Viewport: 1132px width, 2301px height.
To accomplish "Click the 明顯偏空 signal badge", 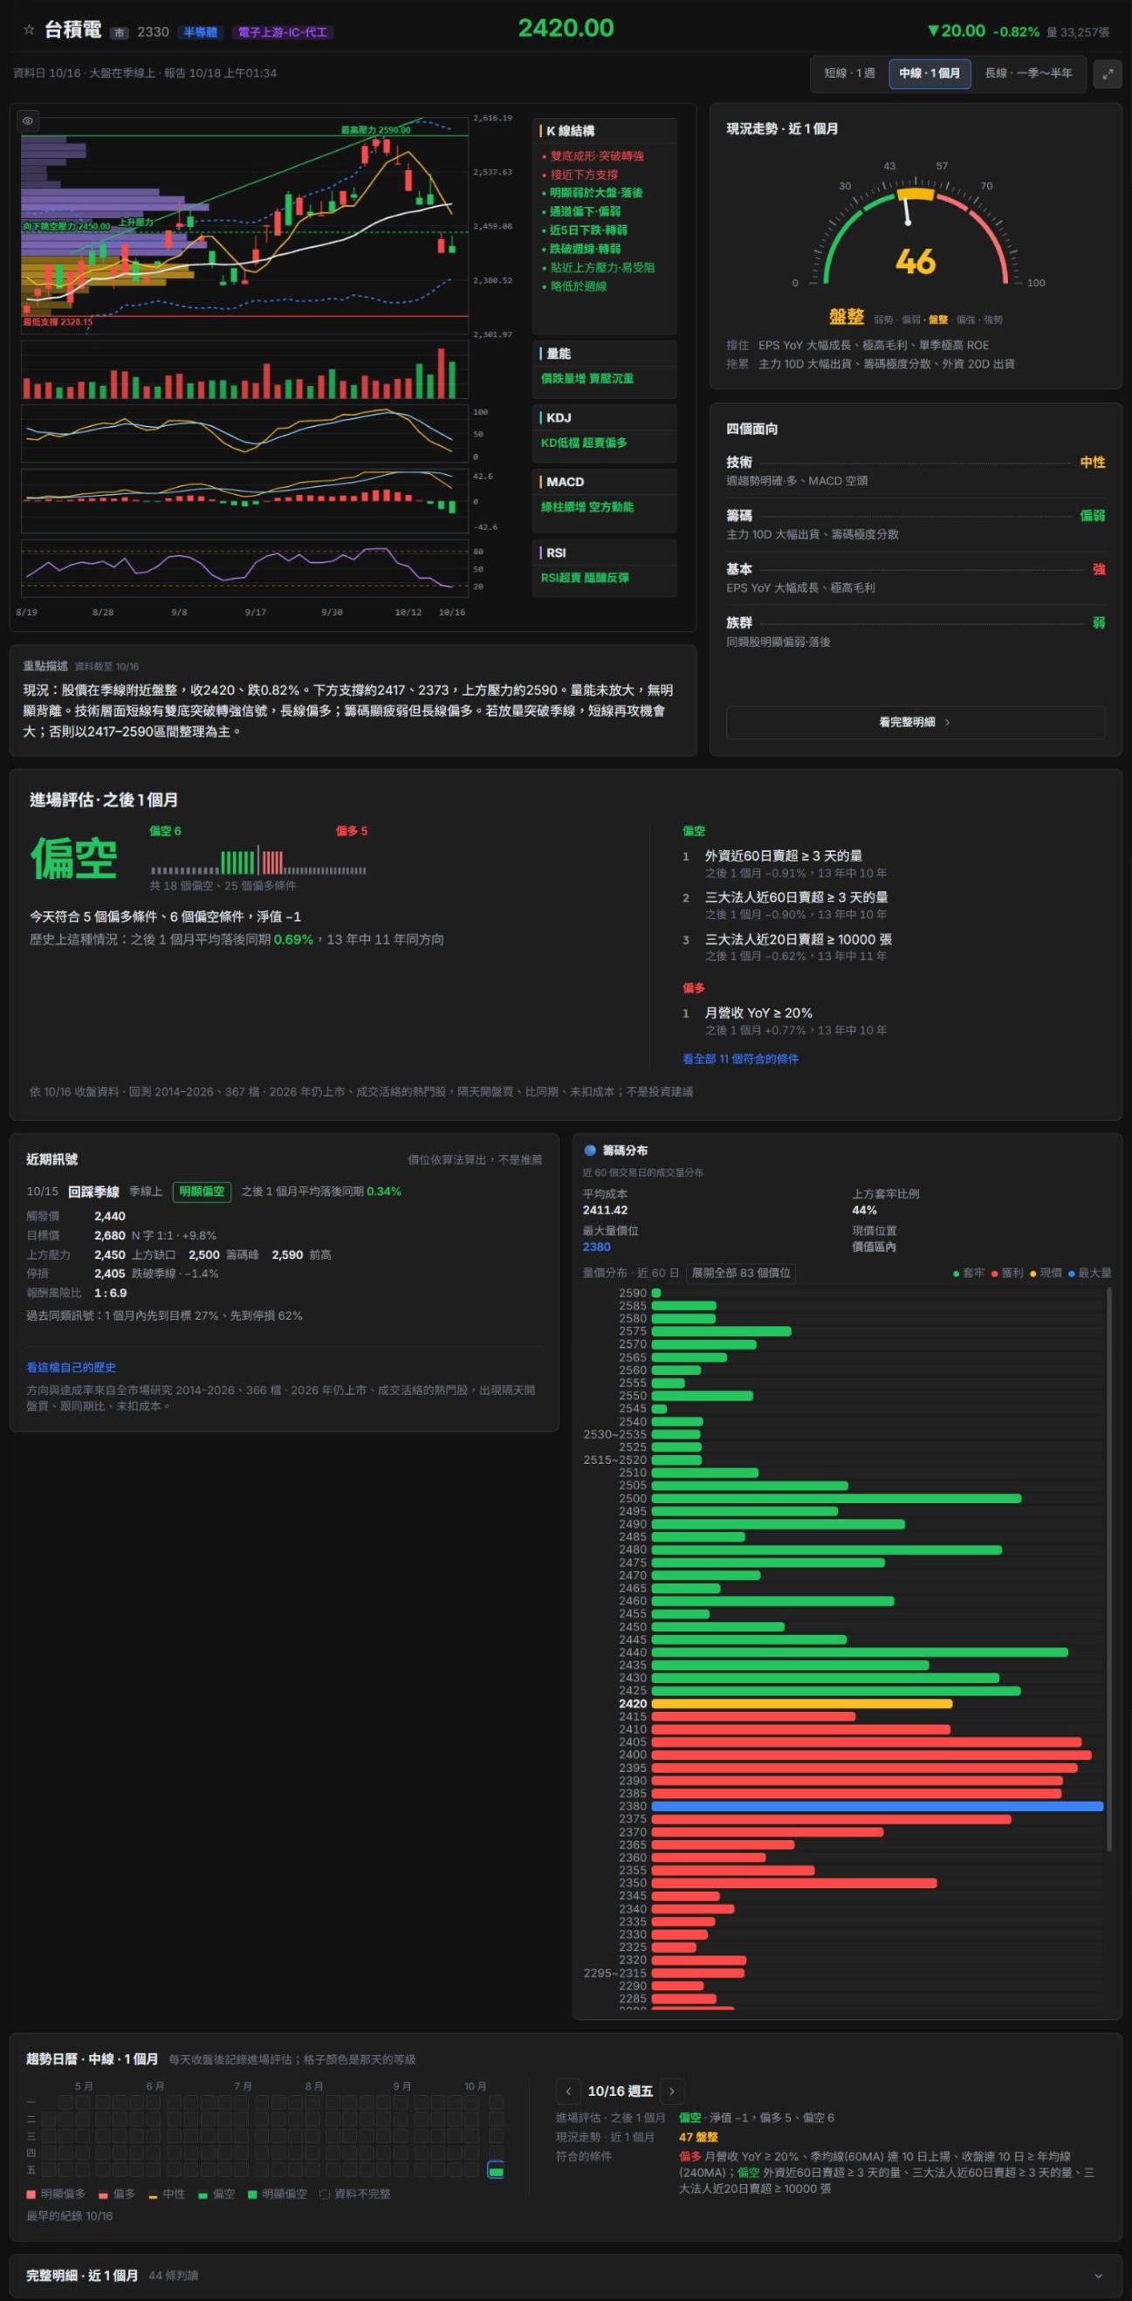I will coord(202,1192).
